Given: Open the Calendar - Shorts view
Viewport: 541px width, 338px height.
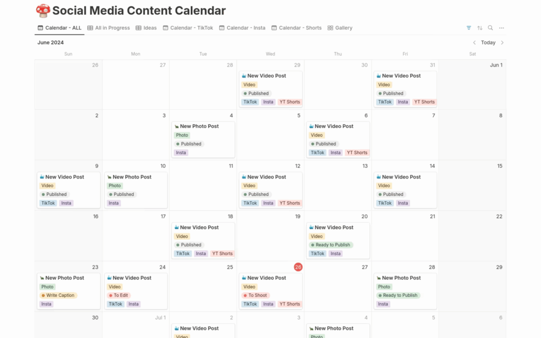Looking at the screenshot, I should click(x=296, y=27).
